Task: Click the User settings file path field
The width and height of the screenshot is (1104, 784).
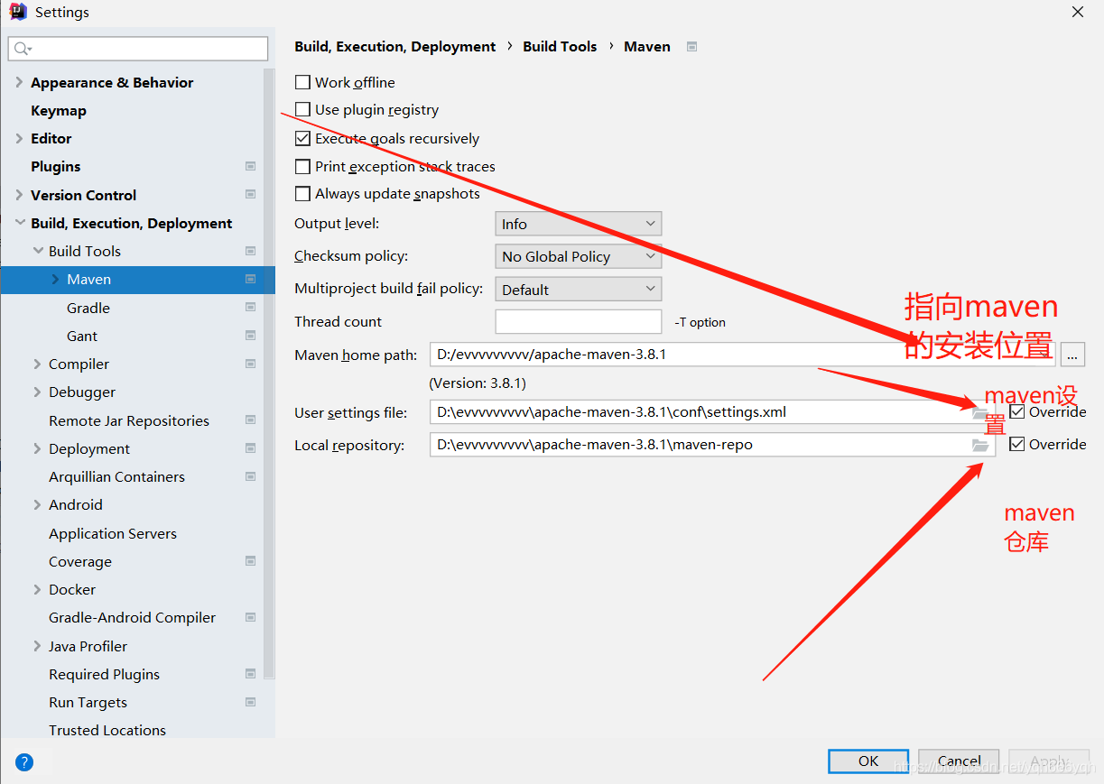Action: point(712,412)
